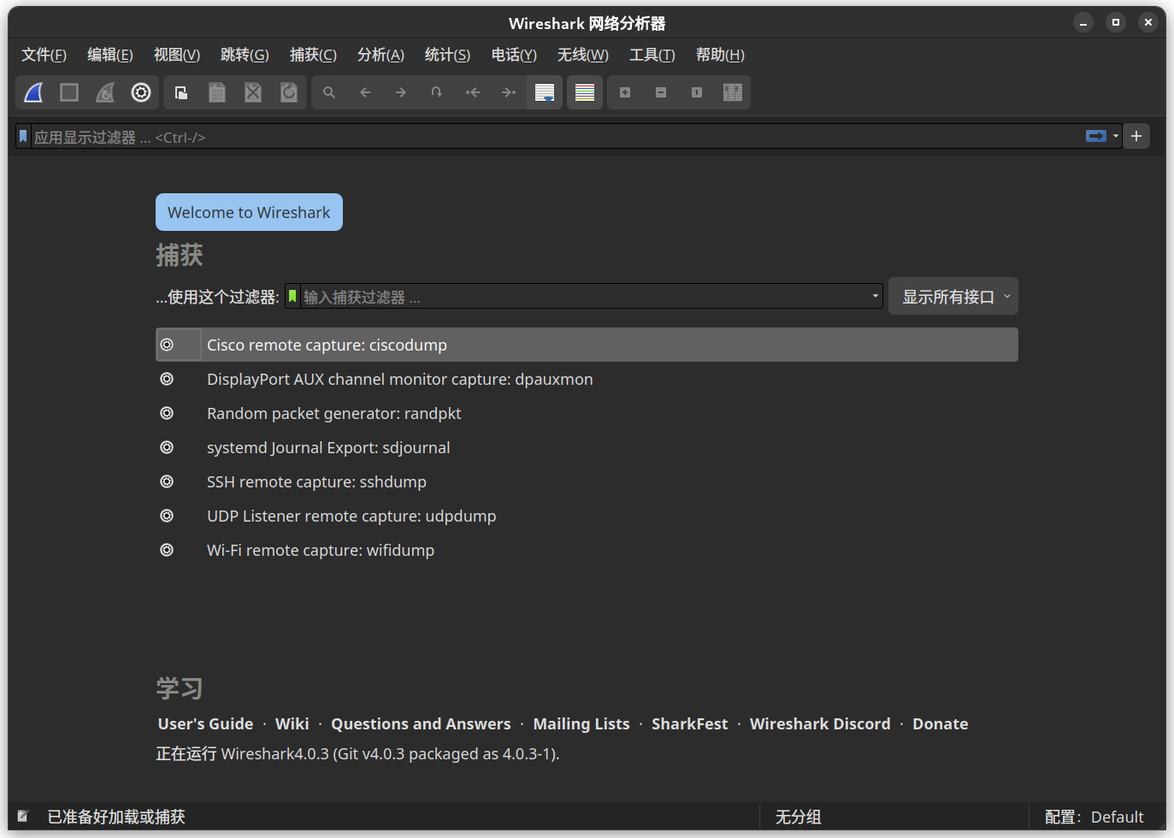Image resolution: width=1174 pixels, height=838 pixels.
Task: Open the Wireshark Discord link
Action: click(x=820, y=724)
